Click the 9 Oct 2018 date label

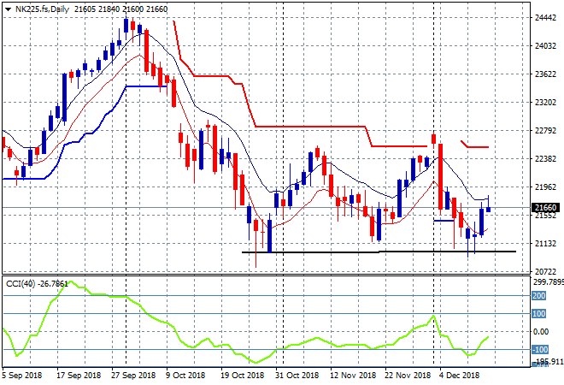tap(185, 376)
